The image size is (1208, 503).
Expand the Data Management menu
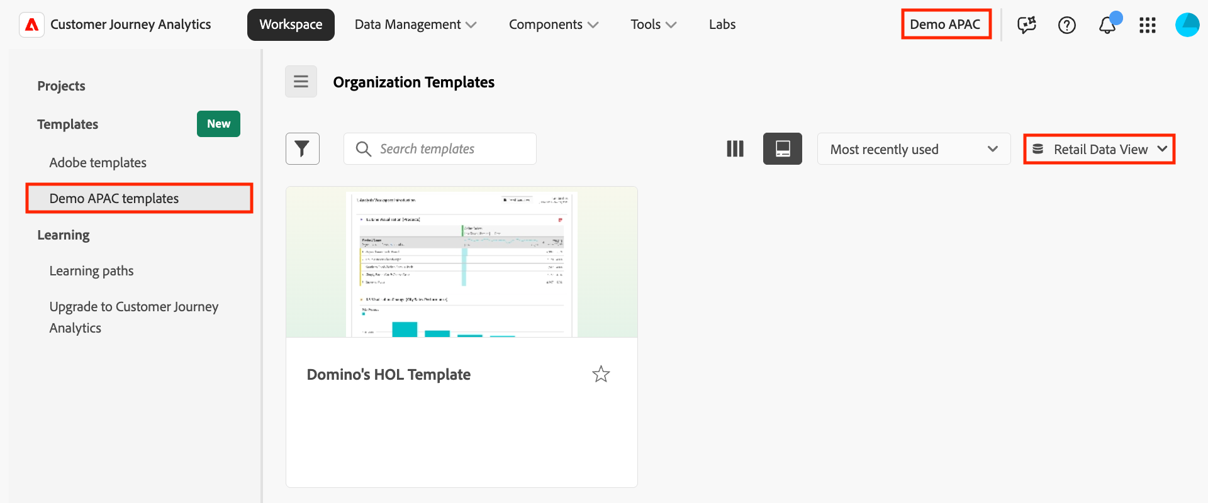click(416, 25)
